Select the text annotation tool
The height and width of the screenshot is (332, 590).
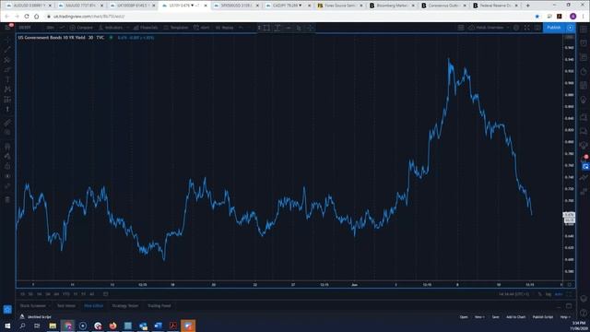[x=7, y=79]
